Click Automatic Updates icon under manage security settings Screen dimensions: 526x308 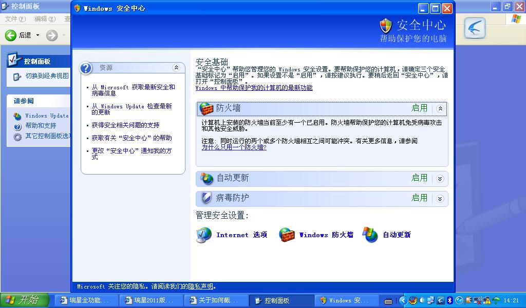[370, 235]
